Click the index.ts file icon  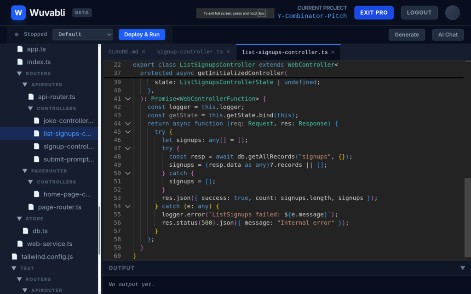click(x=20, y=62)
